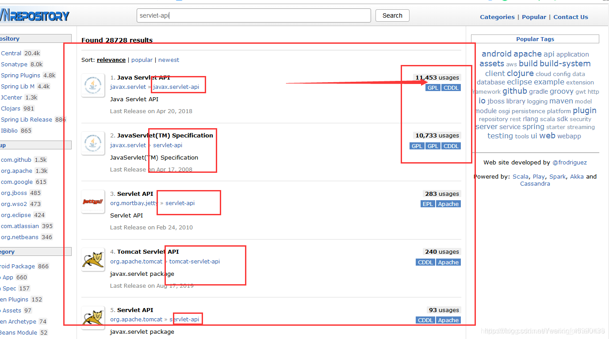Click Apache tag of result 5 Servlet API
The image size is (609, 339).
pyautogui.click(x=448, y=320)
